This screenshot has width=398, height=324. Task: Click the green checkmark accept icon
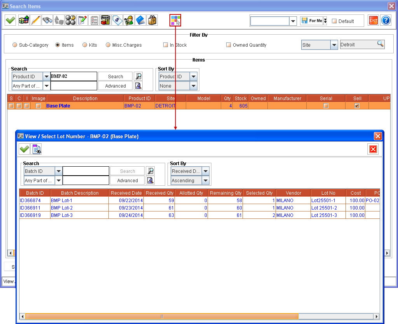(10, 20)
